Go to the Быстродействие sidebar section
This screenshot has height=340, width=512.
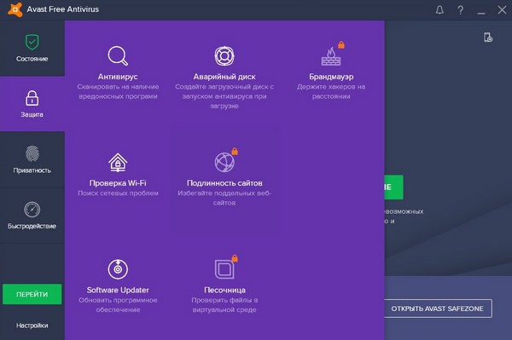(x=32, y=216)
